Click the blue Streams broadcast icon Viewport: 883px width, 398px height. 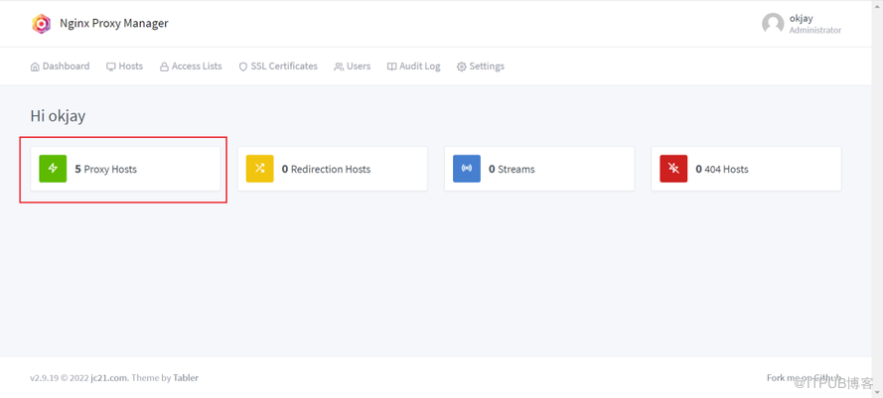(x=467, y=169)
